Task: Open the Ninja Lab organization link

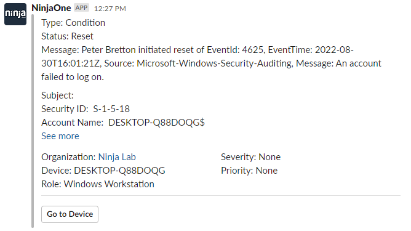Action: [117, 157]
